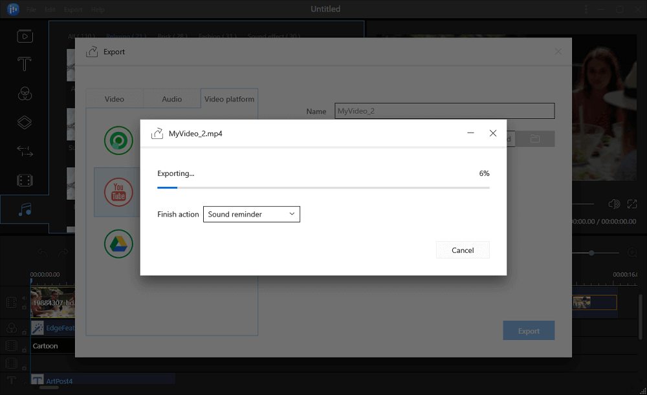Choose the Google Drive platform icon
Image resolution: width=647 pixels, height=395 pixels.
(x=118, y=244)
